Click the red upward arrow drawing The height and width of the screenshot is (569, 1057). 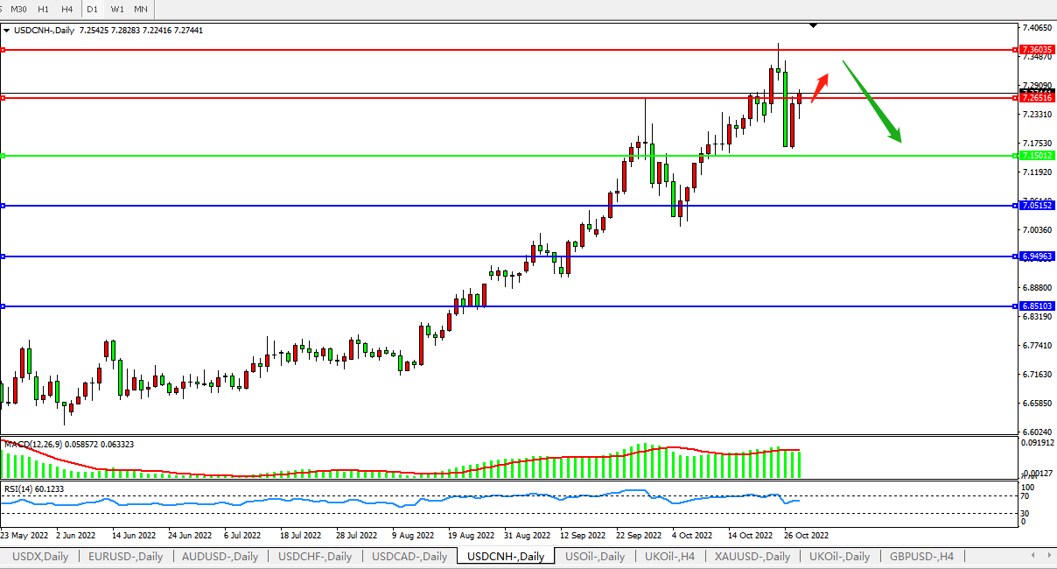(x=820, y=88)
